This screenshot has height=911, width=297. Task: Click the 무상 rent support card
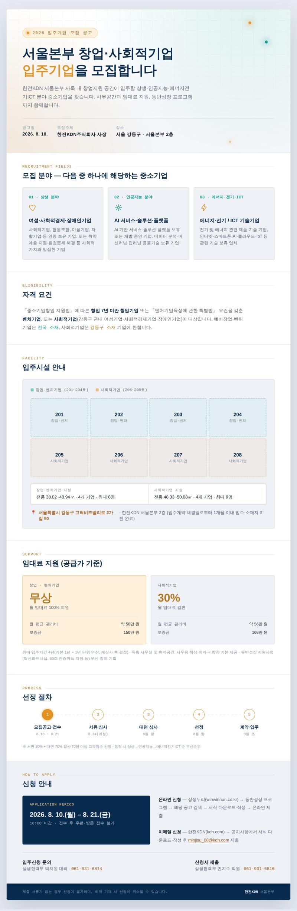tap(84, 610)
